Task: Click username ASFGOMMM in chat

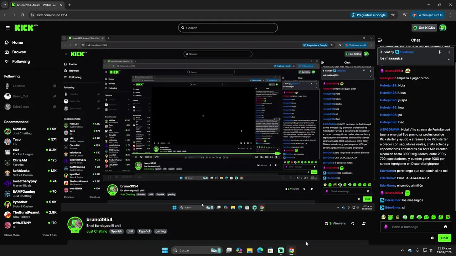Action: (389, 130)
